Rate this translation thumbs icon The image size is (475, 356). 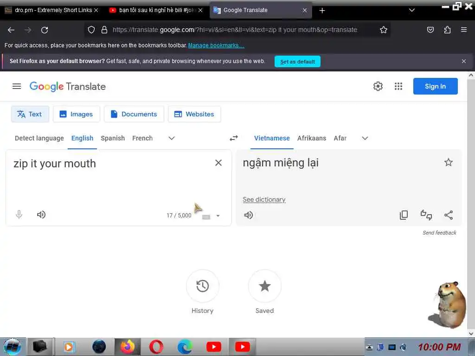pyautogui.click(x=426, y=215)
